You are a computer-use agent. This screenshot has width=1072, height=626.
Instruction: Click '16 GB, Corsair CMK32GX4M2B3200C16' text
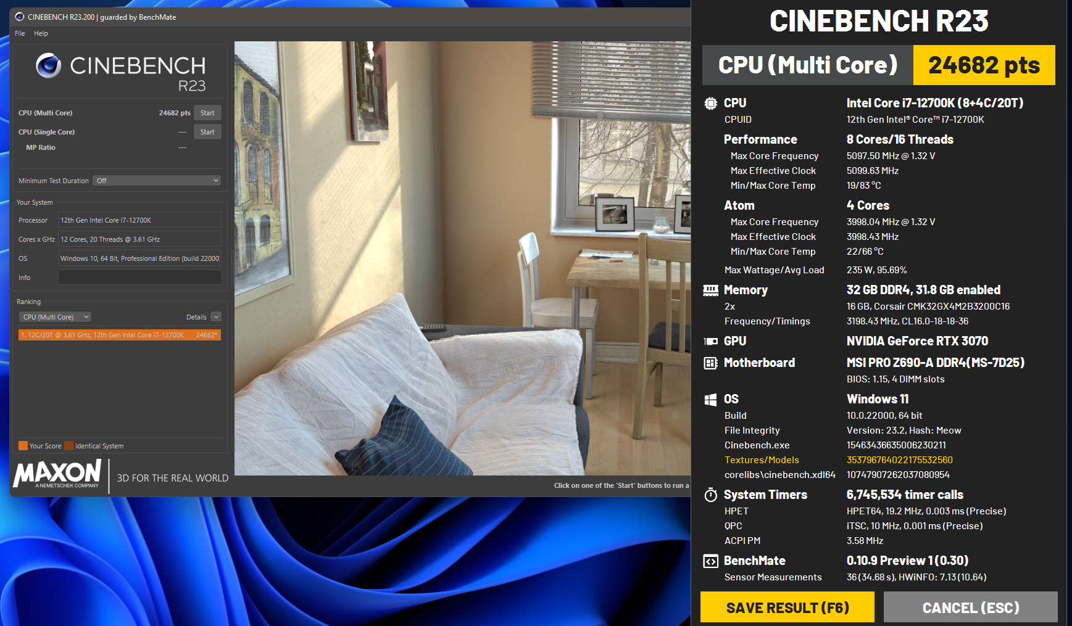(x=928, y=307)
